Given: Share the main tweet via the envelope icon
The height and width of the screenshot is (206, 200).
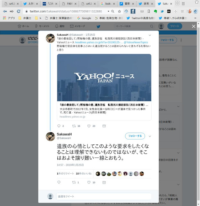Looking at the screenshot, I should 104,183.
